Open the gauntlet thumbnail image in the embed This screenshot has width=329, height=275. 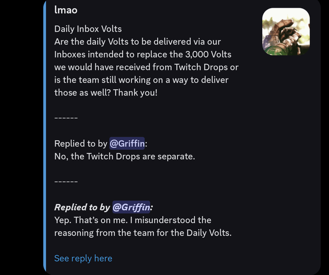(x=286, y=32)
